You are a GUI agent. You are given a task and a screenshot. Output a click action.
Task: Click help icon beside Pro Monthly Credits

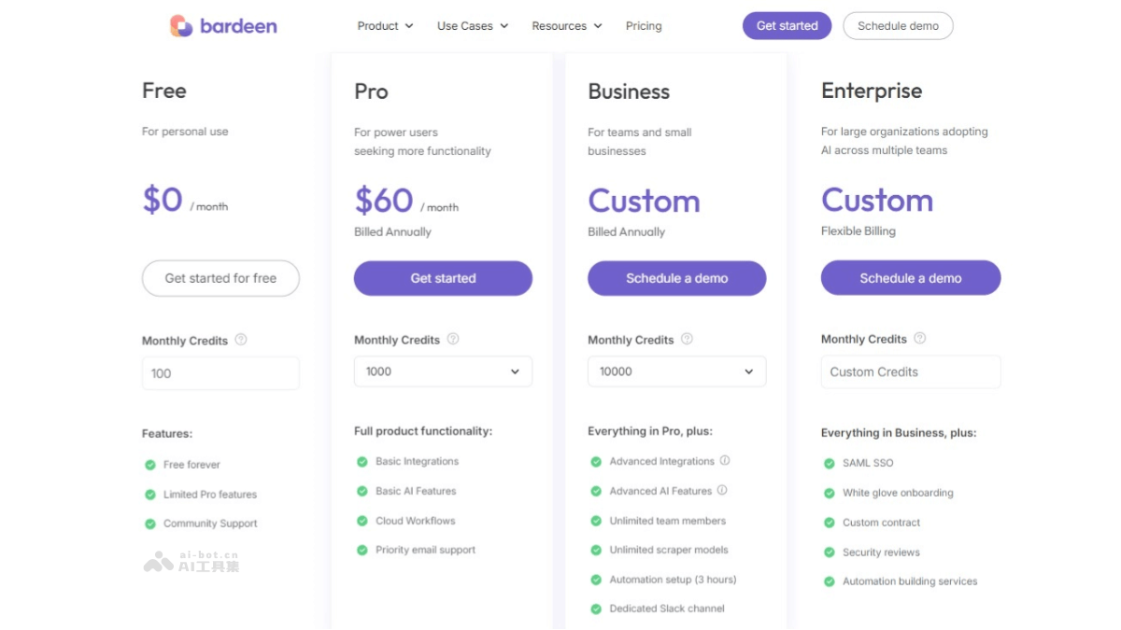point(453,339)
